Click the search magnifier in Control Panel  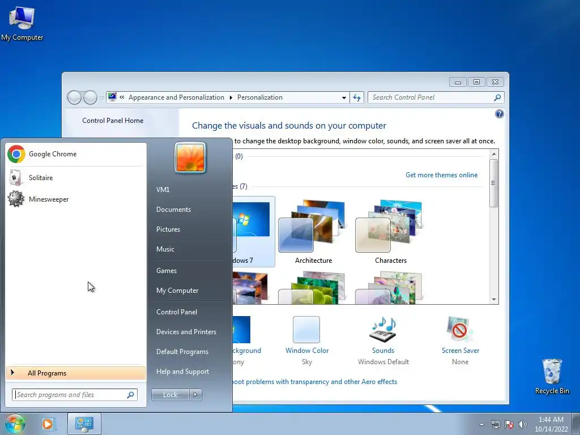tap(497, 97)
